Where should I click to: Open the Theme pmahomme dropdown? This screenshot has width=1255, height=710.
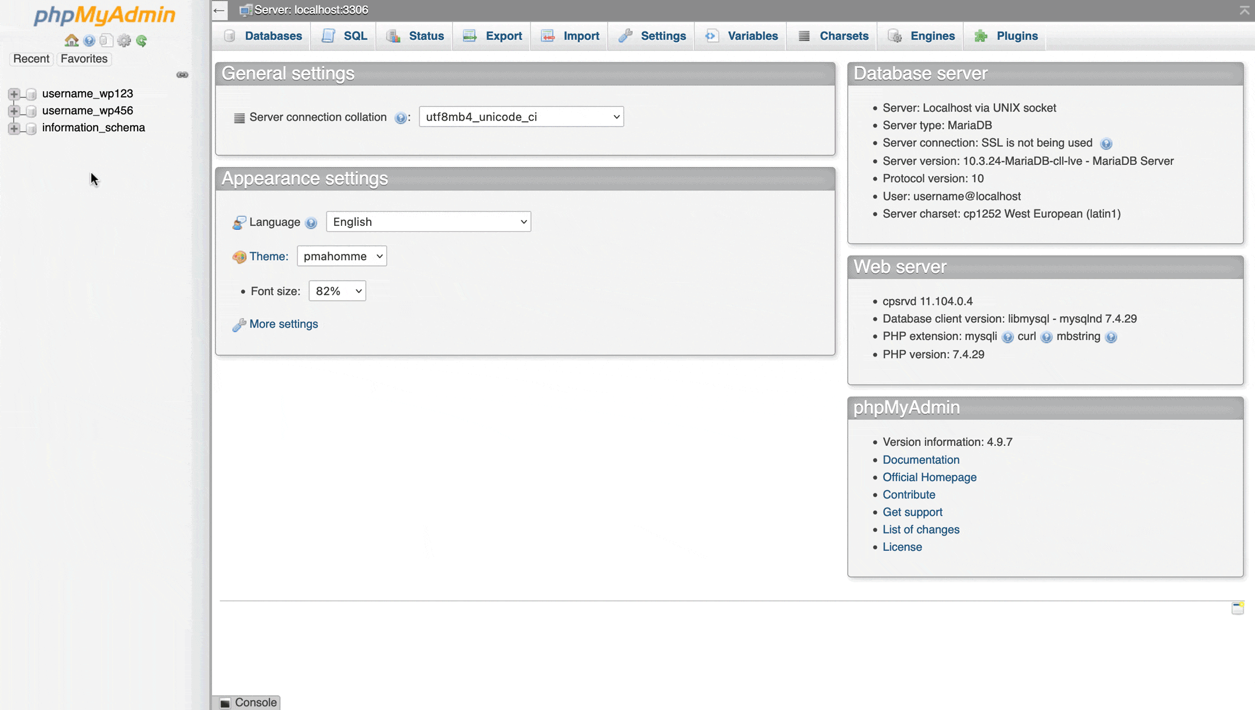(x=342, y=256)
